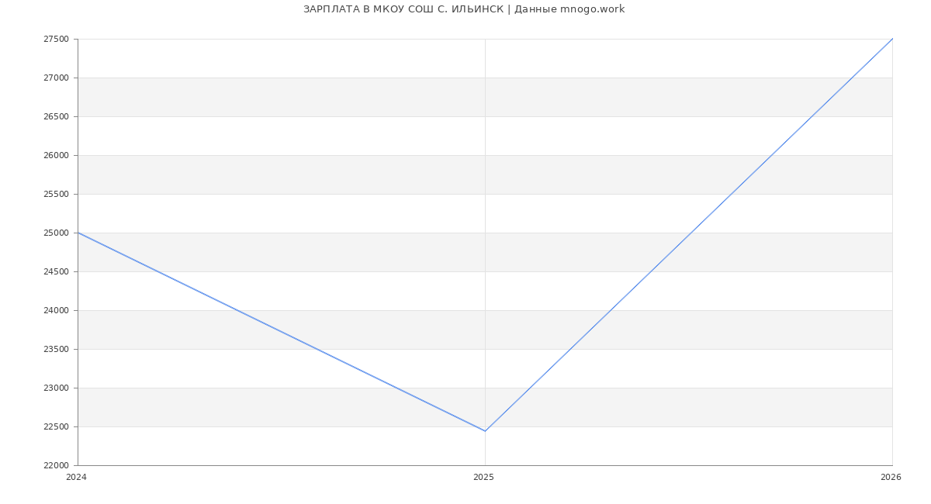Click the 24000 y-axis label
This screenshot has width=931, height=504.
pyautogui.click(x=56, y=311)
